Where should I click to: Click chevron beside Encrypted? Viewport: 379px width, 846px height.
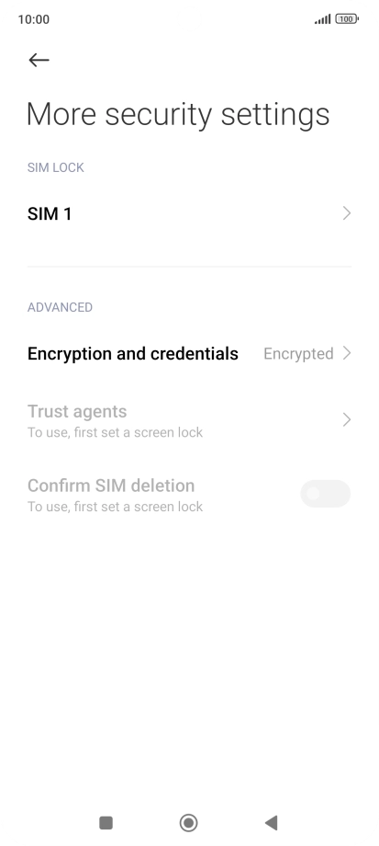pos(347,353)
